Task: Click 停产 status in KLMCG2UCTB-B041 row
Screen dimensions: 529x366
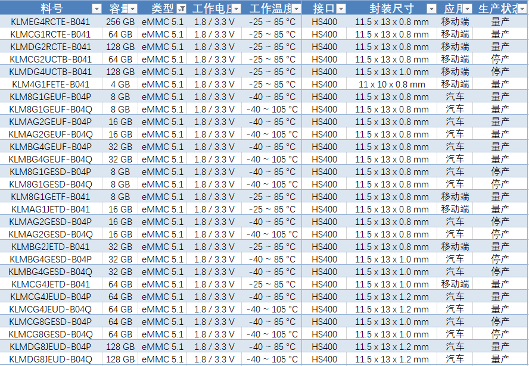Action: [500, 60]
